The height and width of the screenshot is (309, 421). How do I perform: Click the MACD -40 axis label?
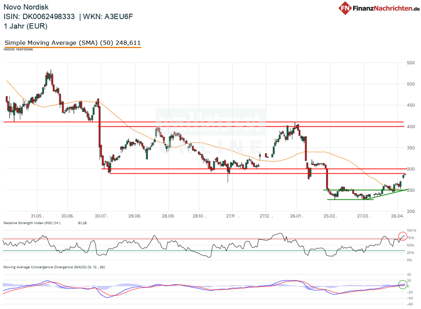(x=409, y=298)
